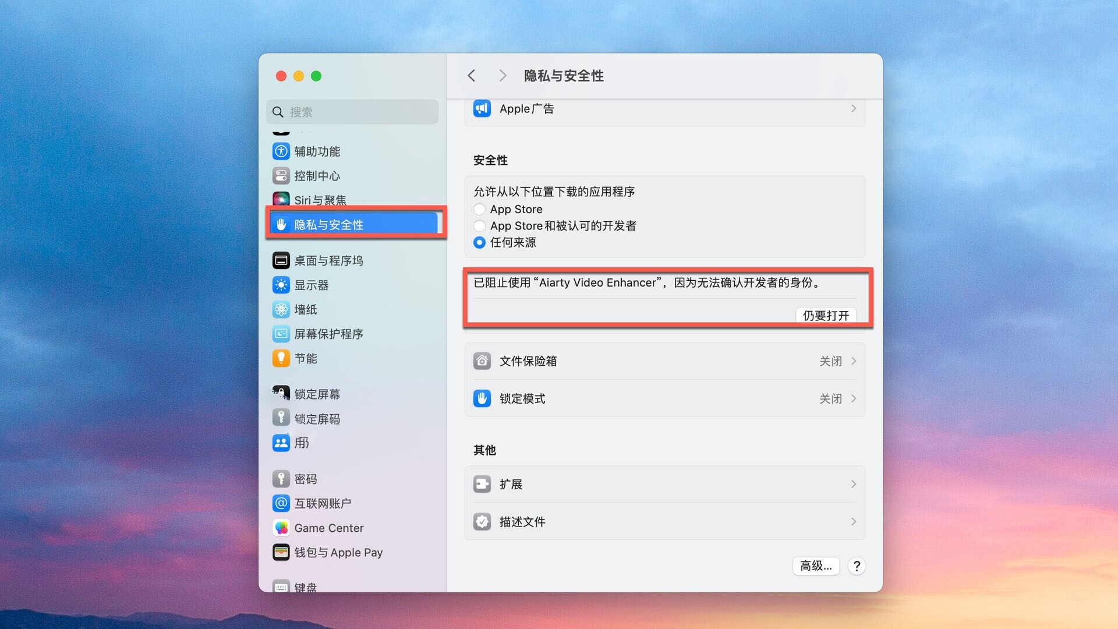Click the 文件保险箱 FileVault icon
The width and height of the screenshot is (1118, 629).
click(482, 361)
